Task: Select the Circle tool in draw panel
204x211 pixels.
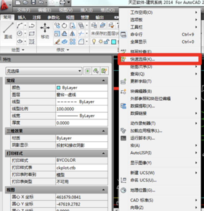Action: point(20,33)
